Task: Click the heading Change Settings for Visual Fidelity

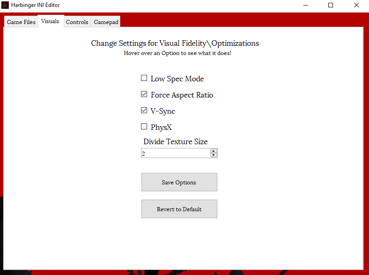Action: coord(175,43)
